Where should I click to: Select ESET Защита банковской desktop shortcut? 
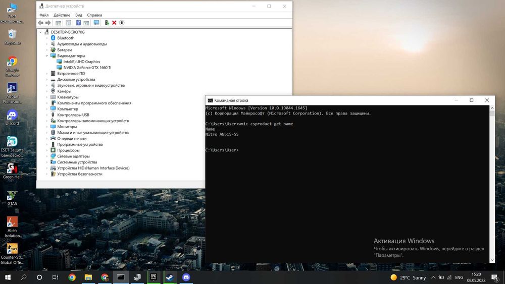click(12, 147)
